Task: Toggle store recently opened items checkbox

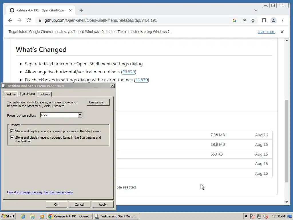Action: tap(12, 137)
